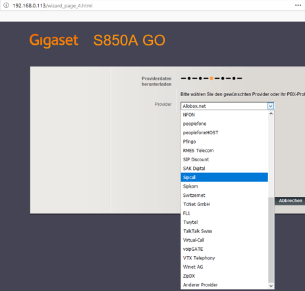Select NFON from the provider list
The width and height of the screenshot is (305, 291).
pos(225,115)
